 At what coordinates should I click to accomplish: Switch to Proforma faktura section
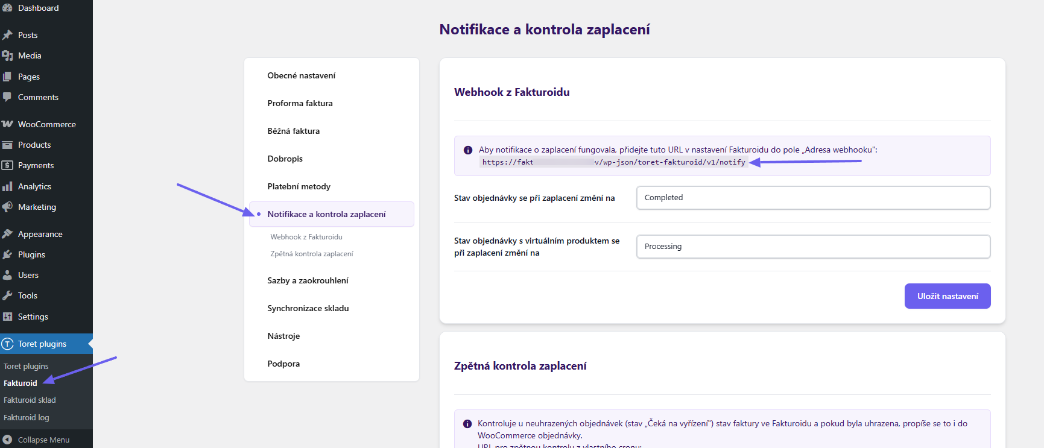[300, 103]
